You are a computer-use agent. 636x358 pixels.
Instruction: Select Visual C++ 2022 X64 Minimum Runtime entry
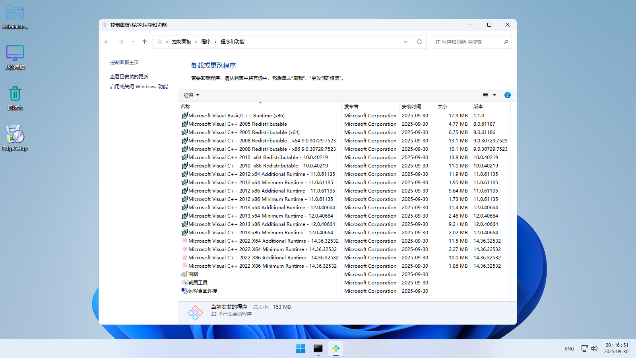coord(344,249)
